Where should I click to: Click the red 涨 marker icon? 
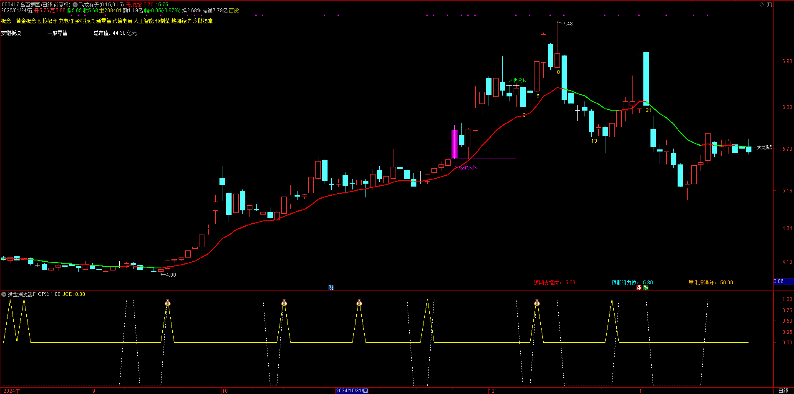click(639, 287)
